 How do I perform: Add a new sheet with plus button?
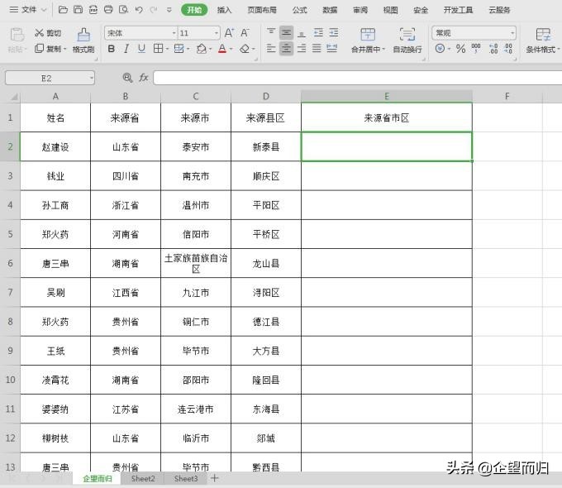click(214, 478)
